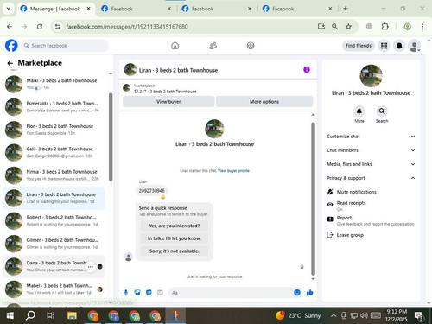Open Cali townhouse conversation
Screen dimensions: 432x324
click(54, 152)
